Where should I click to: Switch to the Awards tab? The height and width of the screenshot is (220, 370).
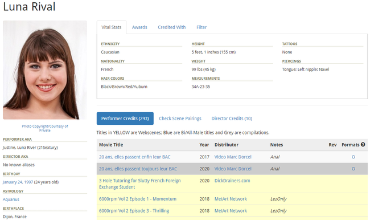pyautogui.click(x=139, y=27)
